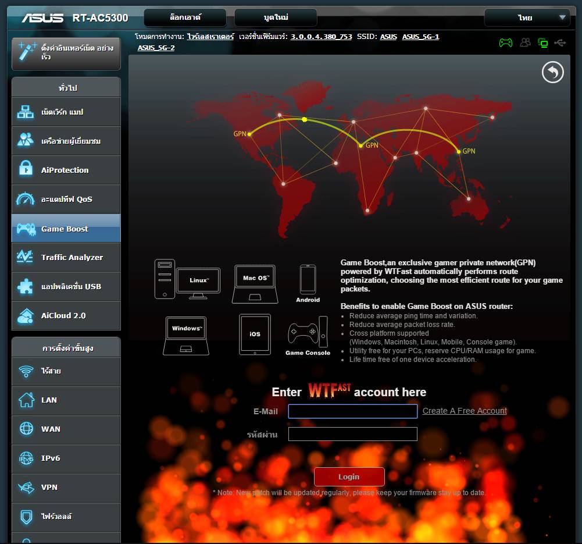This screenshot has width=582, height=544.
Task: Open the VPN menu item
Action: click(x=66, y=487)
